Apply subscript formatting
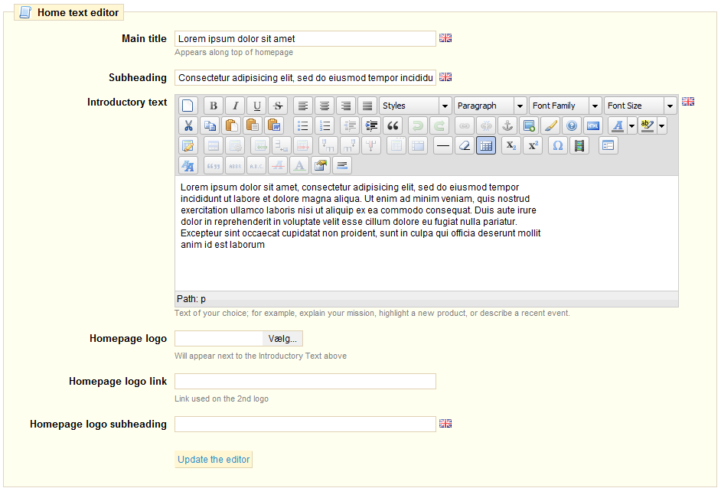The image size is (721, 488). click(x=511, y=145)
